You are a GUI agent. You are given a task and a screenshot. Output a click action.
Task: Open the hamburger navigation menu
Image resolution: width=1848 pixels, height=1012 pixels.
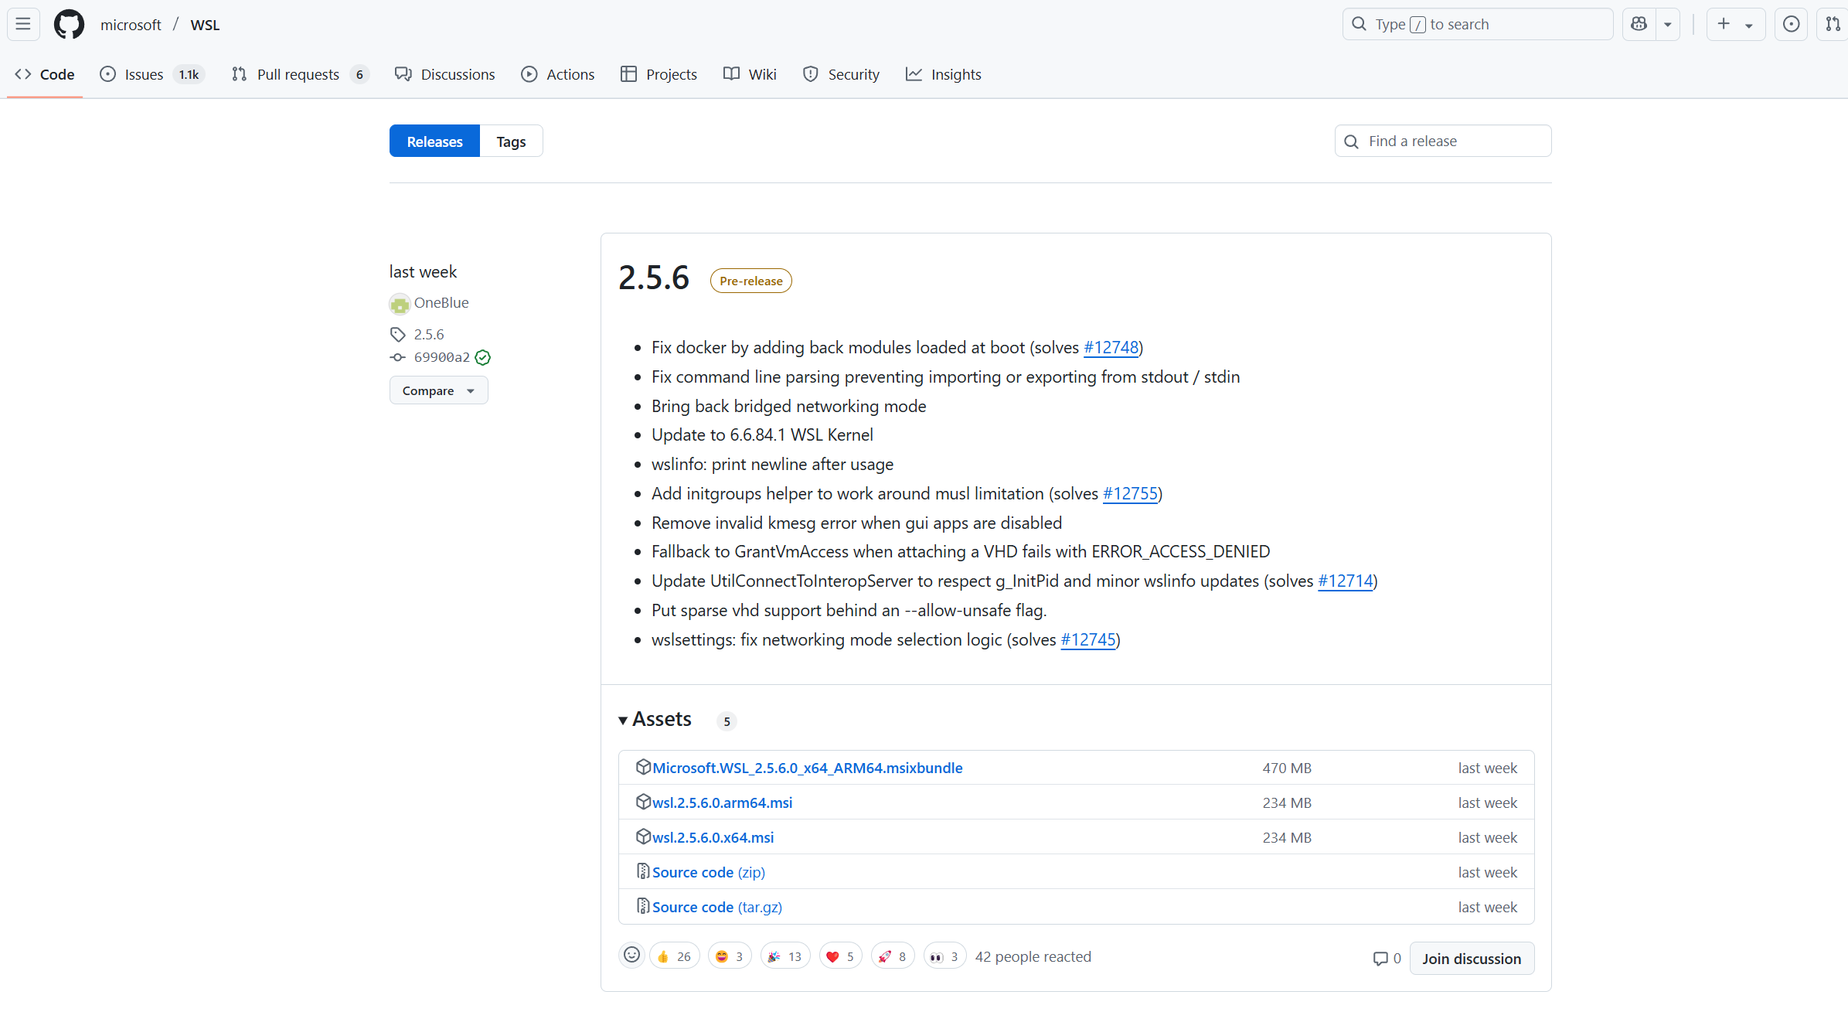23,25
